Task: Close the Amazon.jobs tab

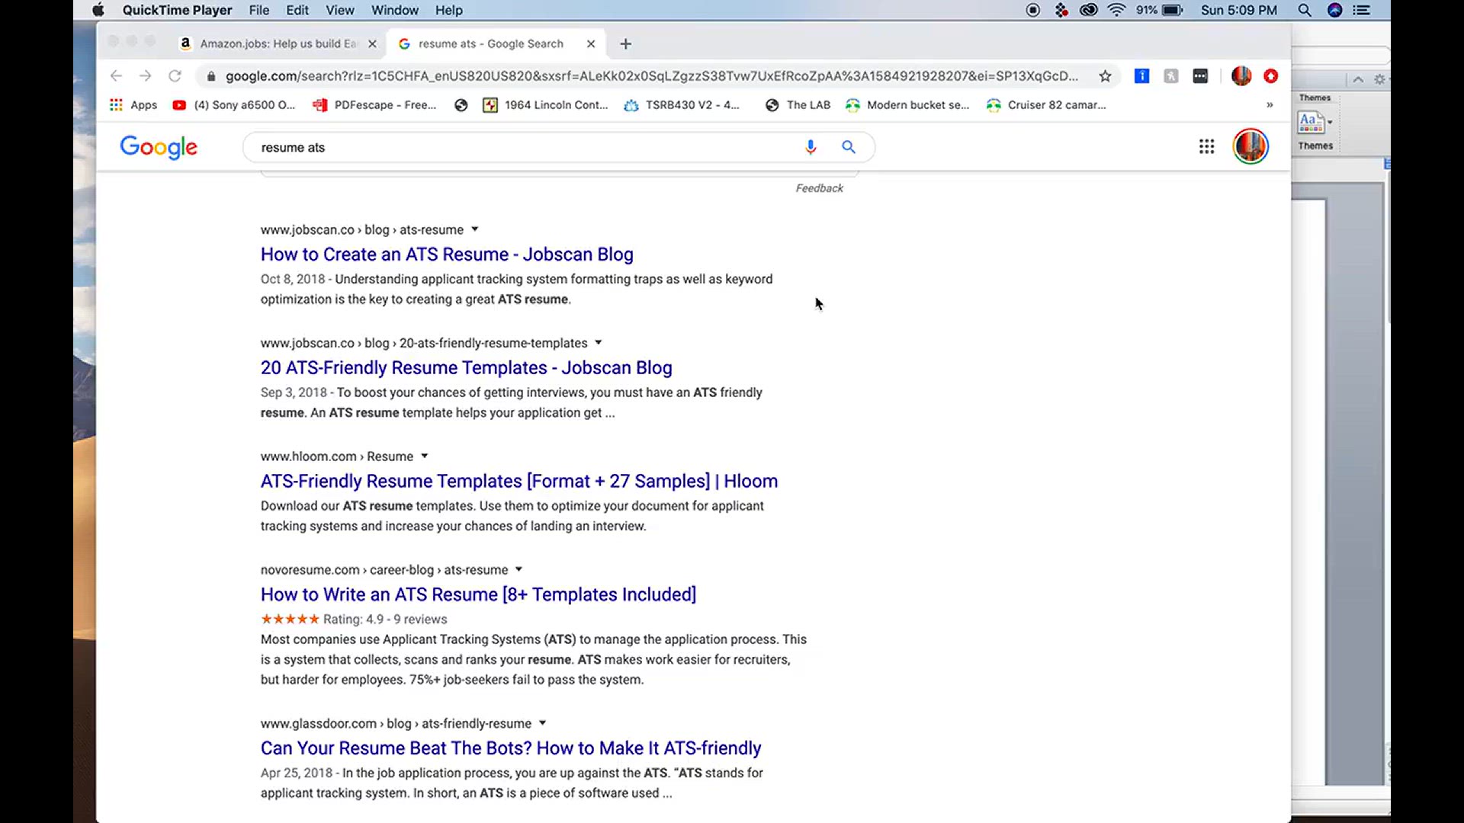Action: click(x=372, y=44)
